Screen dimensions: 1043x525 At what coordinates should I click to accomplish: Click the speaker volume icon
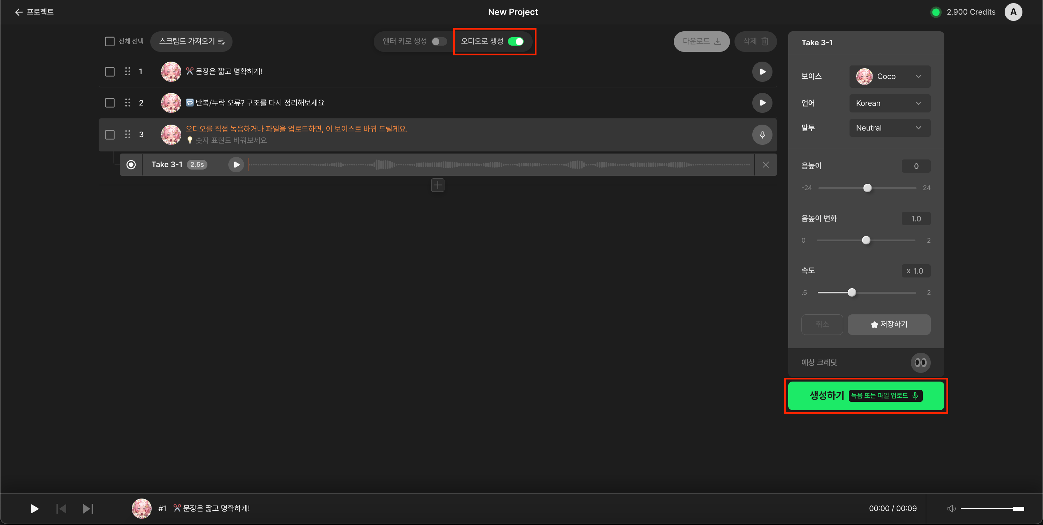951,508
